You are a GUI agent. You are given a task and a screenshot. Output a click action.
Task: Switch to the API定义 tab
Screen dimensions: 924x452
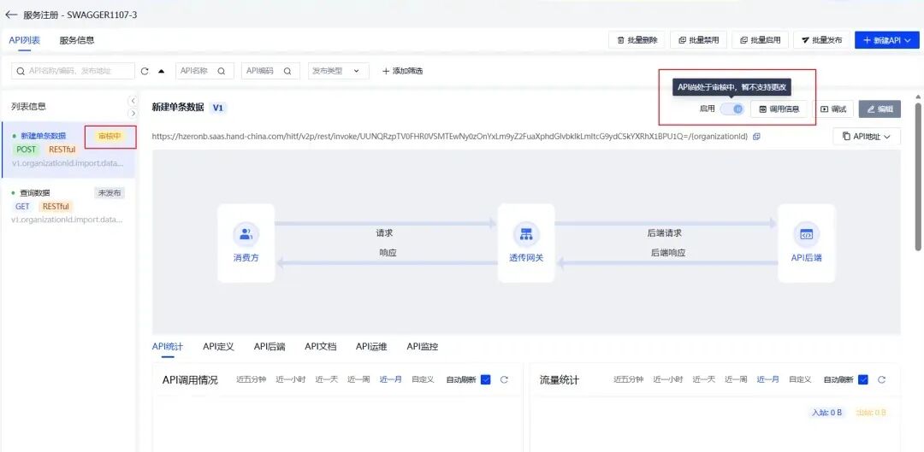tap(219, 347)
